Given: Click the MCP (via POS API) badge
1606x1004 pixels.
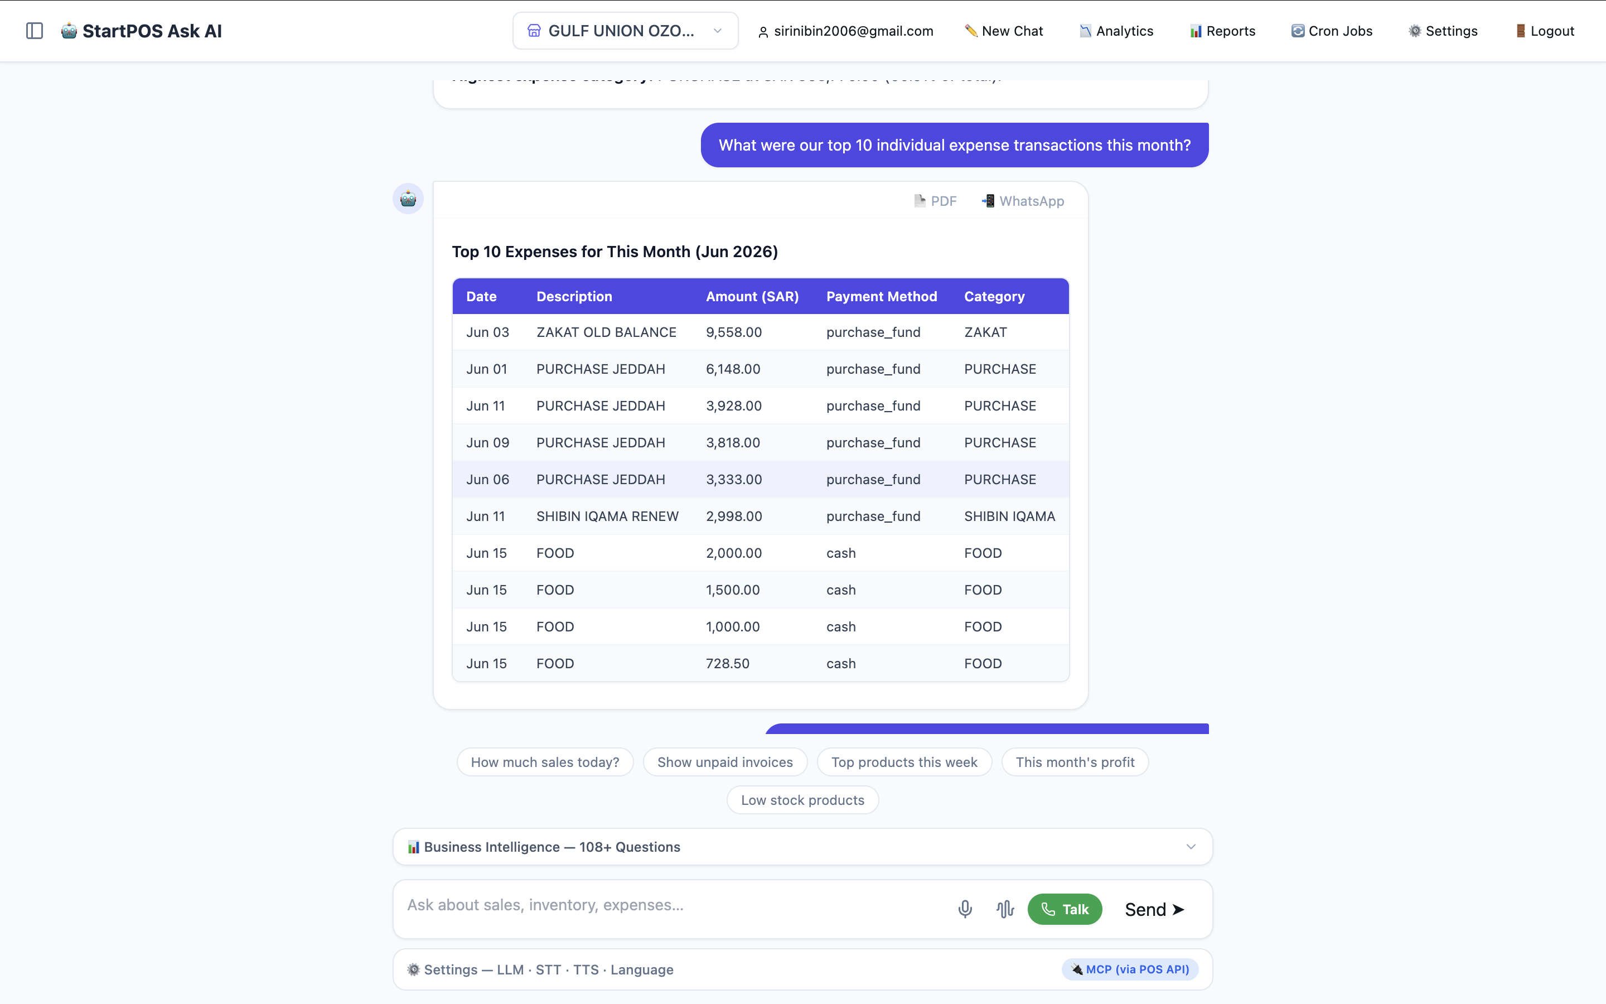Looking at the screenshot, I should tap(1130, 969).
